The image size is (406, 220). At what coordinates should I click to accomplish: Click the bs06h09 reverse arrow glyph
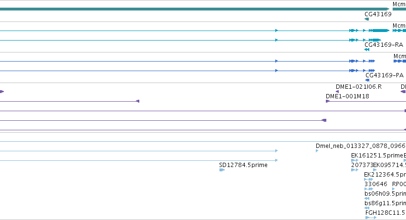click(x=367, y=199)
